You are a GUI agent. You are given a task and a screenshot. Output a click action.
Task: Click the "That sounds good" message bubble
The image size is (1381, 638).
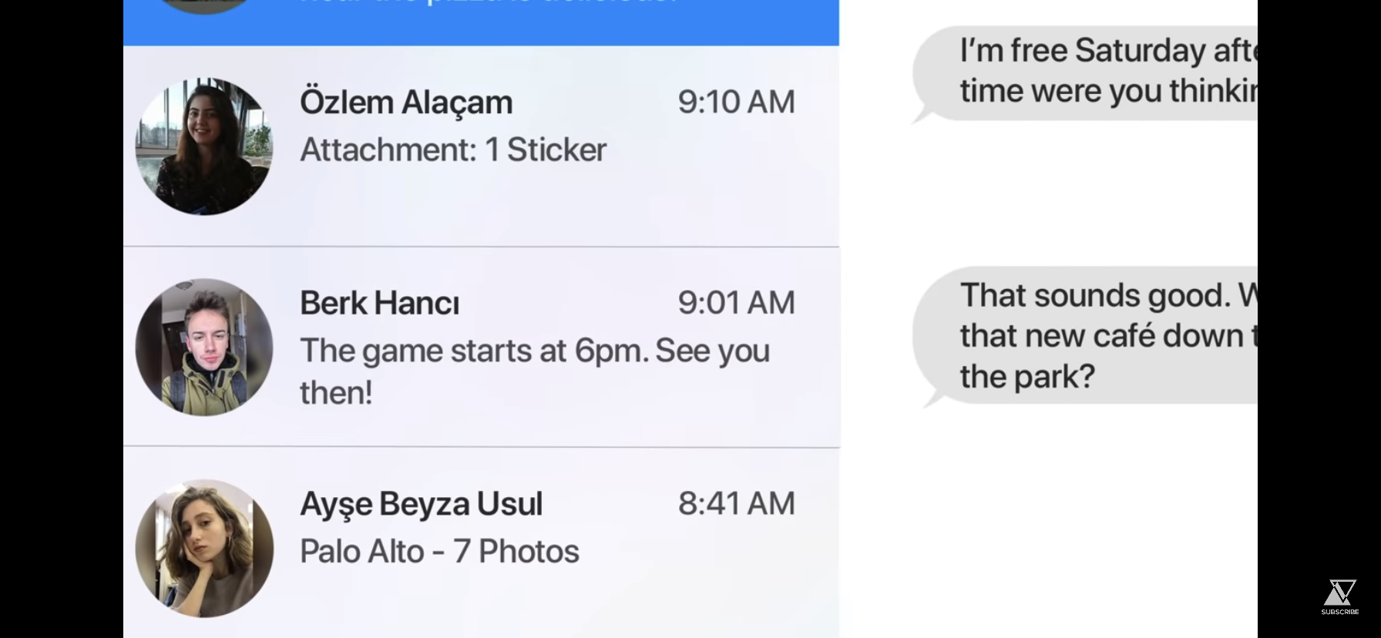point(1094,335)
